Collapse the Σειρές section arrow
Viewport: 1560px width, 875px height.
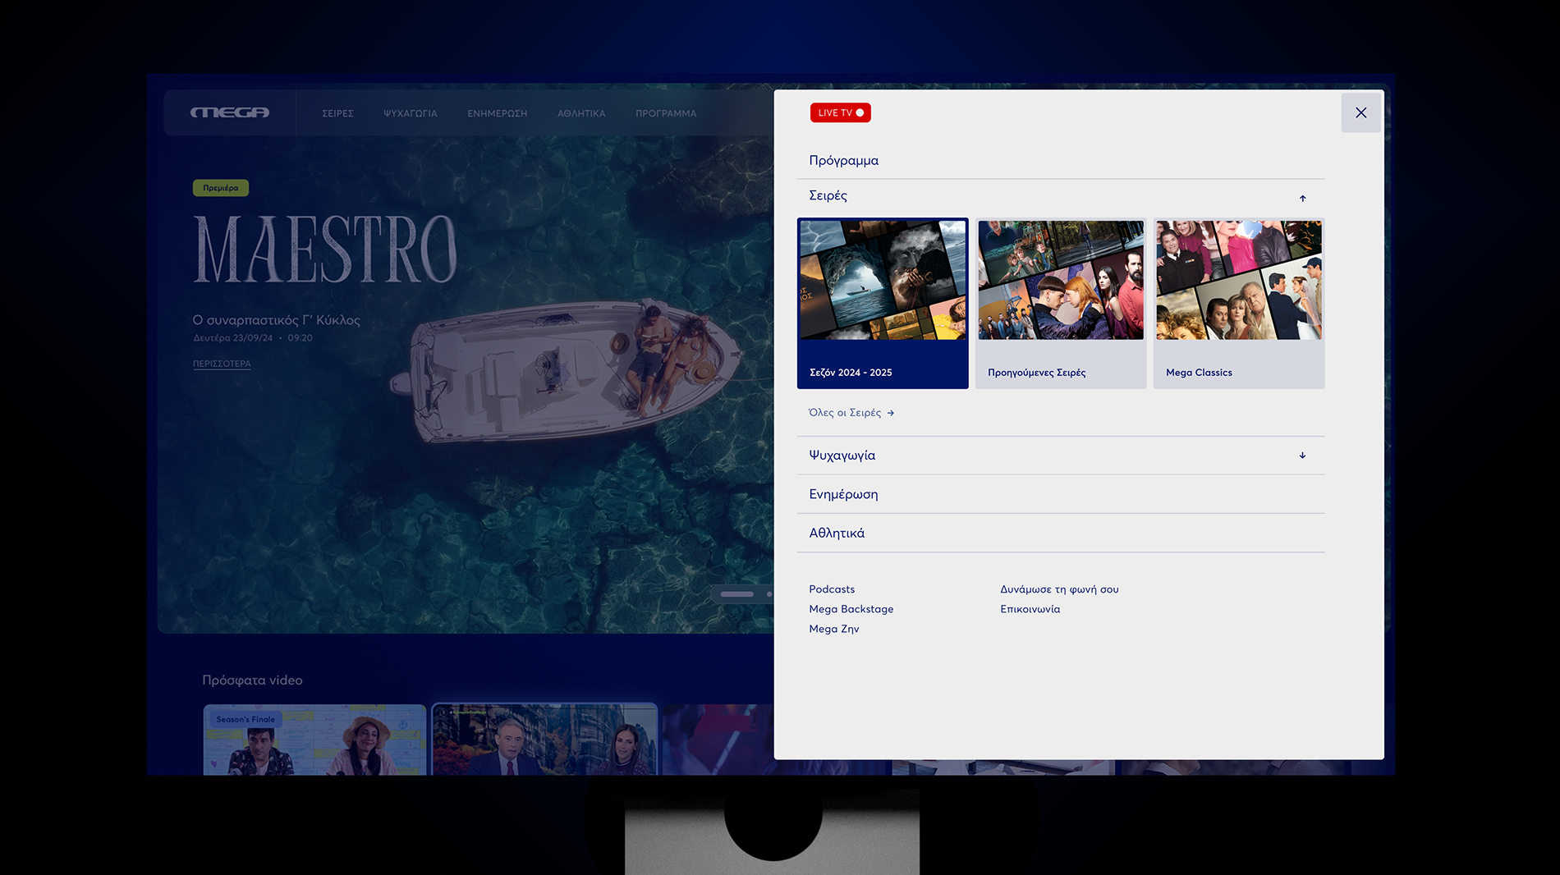tap(1302, 198)
